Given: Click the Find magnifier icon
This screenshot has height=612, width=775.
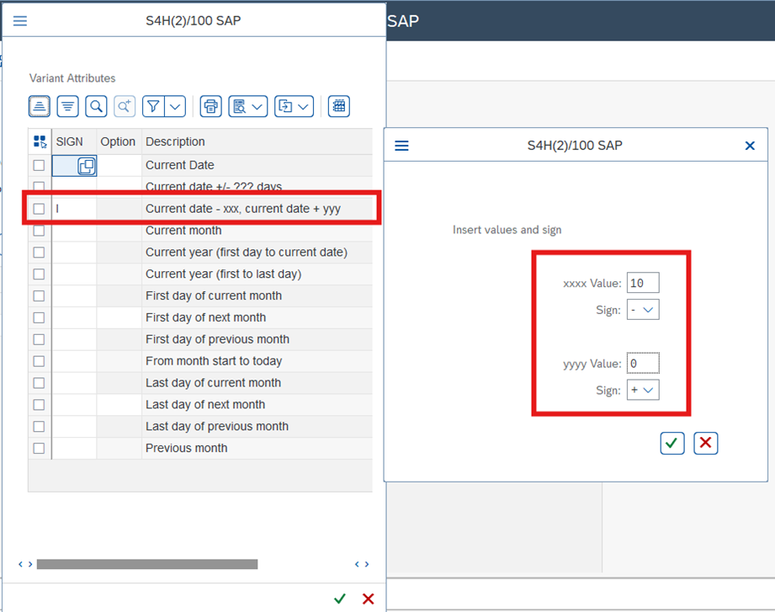Looking at the screenshot, I should (97, 106).
